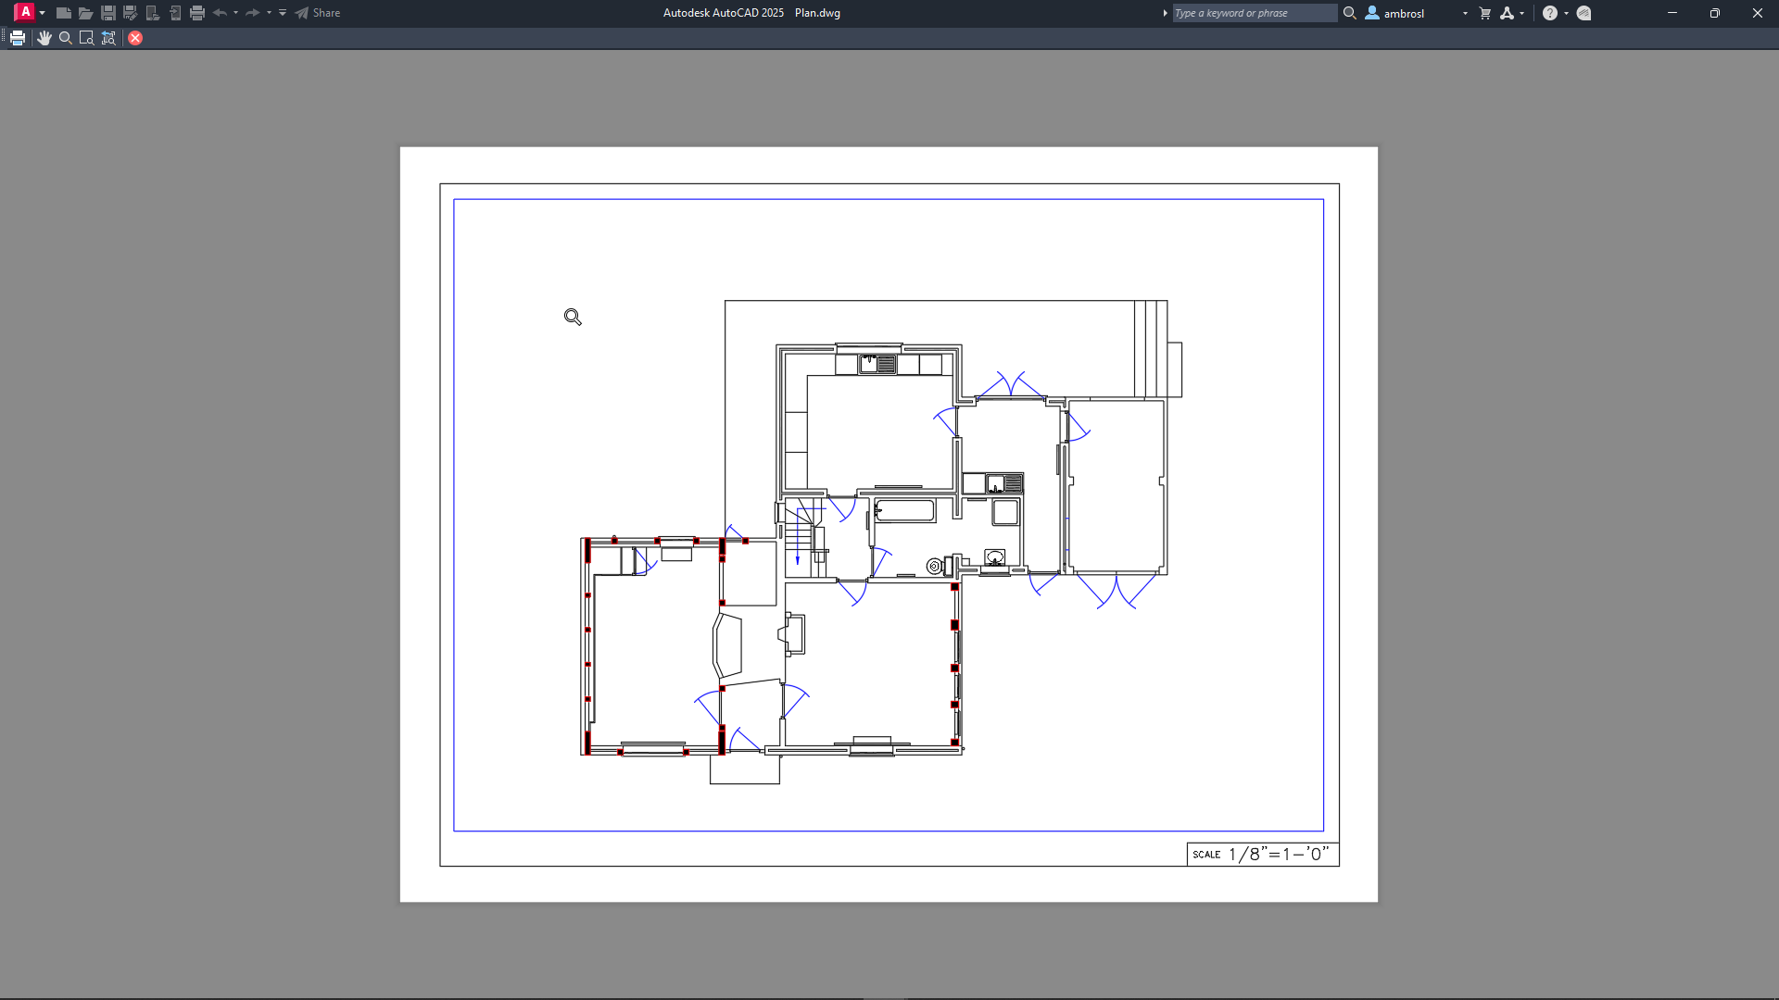Open the Autodesk App Store cart icon
The image size is (1779, 1000).
point(1485,13)
